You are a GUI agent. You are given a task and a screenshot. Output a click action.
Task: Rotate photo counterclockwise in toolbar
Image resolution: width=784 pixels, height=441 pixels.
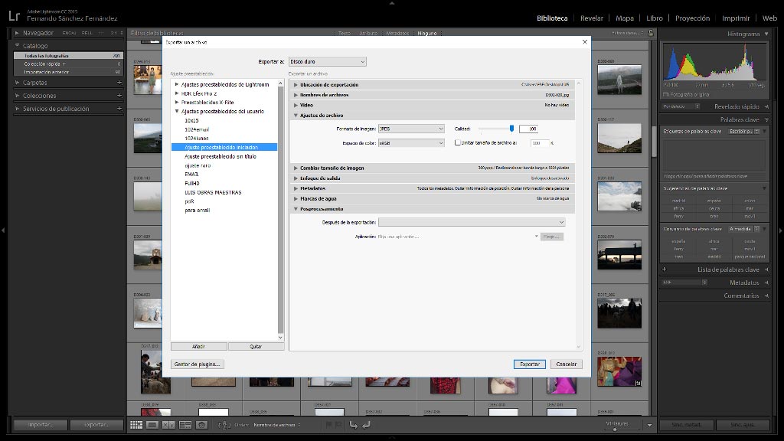coord(354,424)
